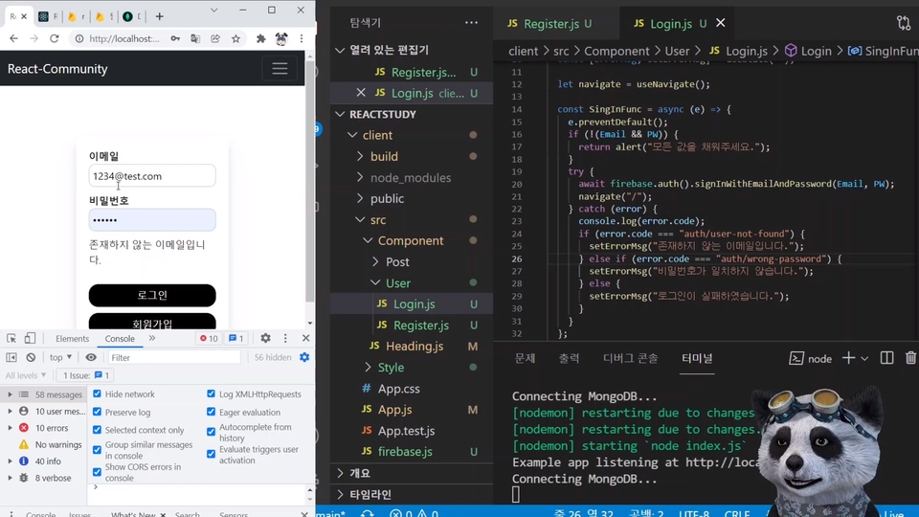This screenshot has width=919, height=517.
Task: Clear the console
Action: (x=31, y=357)
